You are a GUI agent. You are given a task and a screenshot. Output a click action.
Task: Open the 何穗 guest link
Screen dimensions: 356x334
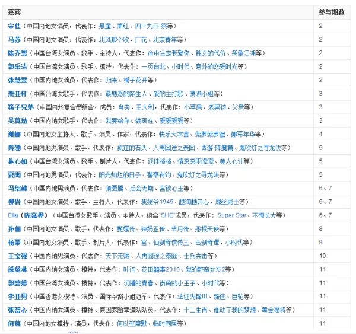point(14,323)
